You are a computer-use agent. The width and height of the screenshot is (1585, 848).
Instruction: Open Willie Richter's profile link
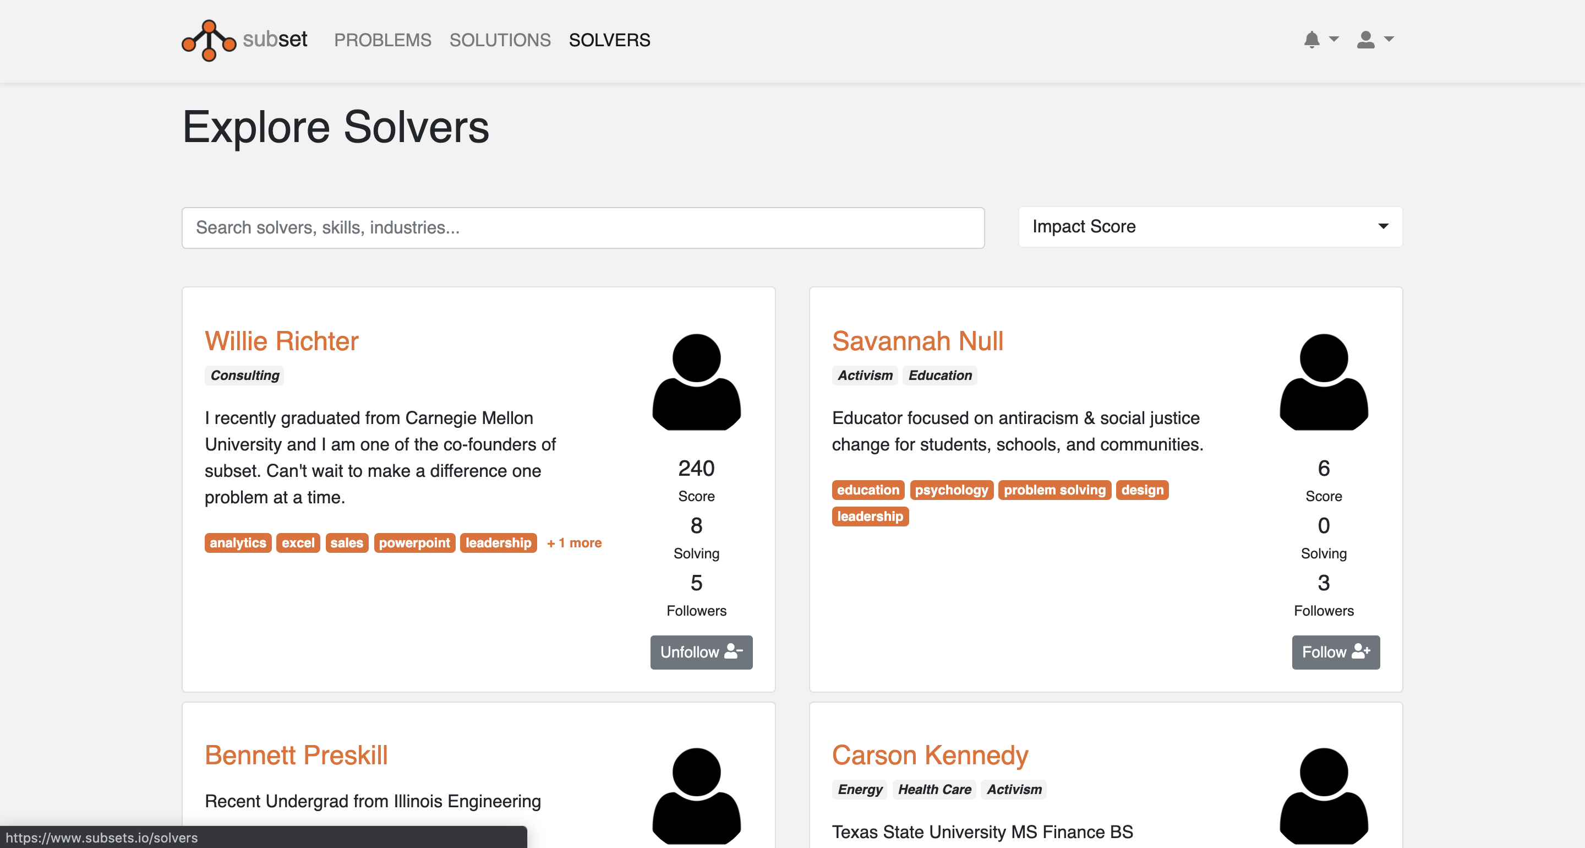point(281,341)
